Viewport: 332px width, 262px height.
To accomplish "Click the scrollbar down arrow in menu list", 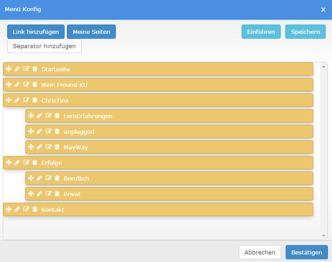I will (324, 235).
